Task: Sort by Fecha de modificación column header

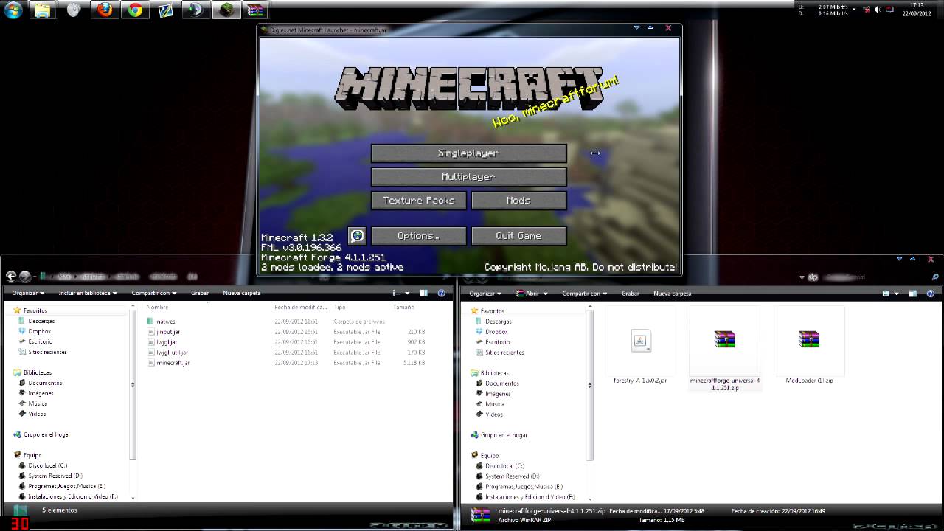Action: [301, 307]
